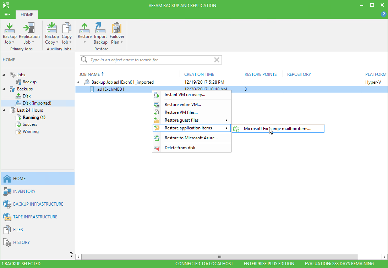Open the Replication Job dropdown arrow
Viewport: 388px width, 268px height.
coord(33,42)
